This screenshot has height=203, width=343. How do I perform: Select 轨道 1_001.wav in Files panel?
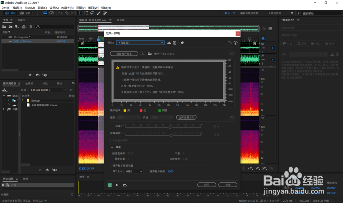[x=38, y=41]
